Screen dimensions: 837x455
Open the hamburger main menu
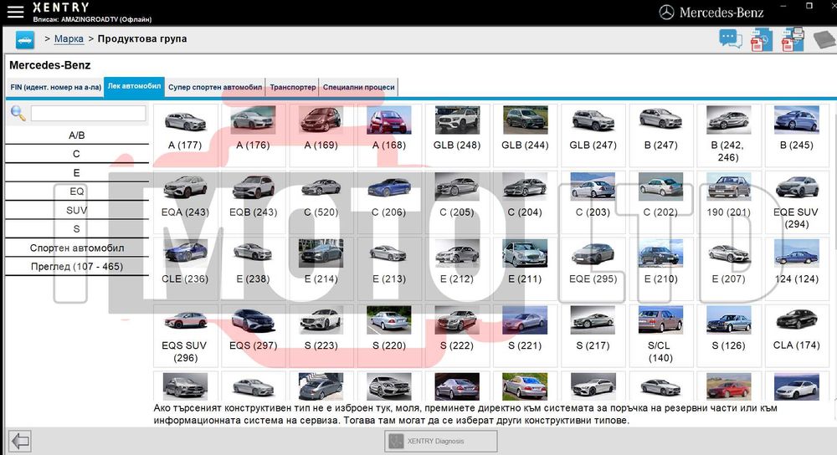click(15, 12)
